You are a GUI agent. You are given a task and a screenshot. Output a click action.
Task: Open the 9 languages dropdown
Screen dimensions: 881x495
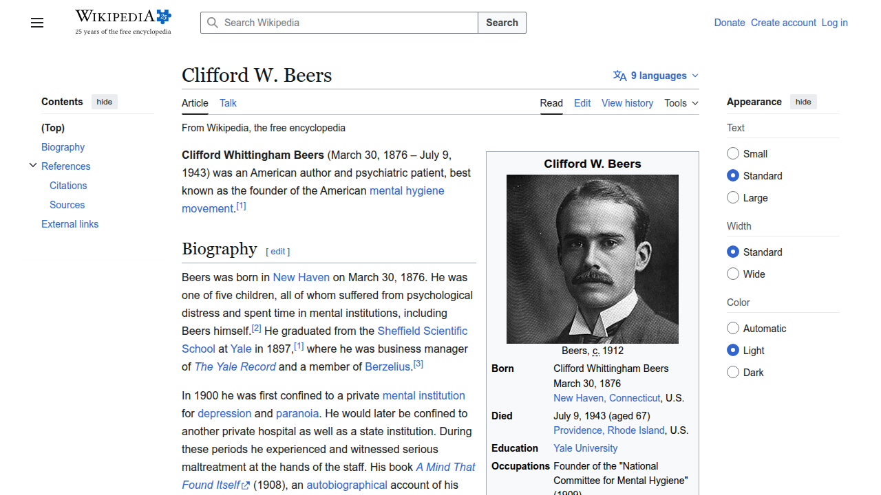click(656, 76)
